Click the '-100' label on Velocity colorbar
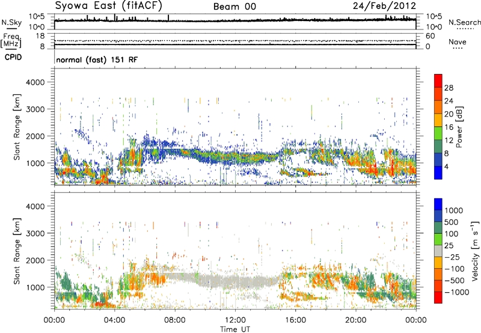The width and height of the screenshot is (481, 333). tap(455, 269)
